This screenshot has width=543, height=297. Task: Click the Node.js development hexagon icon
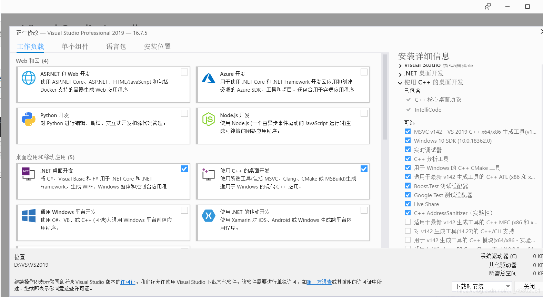(209, 119)
